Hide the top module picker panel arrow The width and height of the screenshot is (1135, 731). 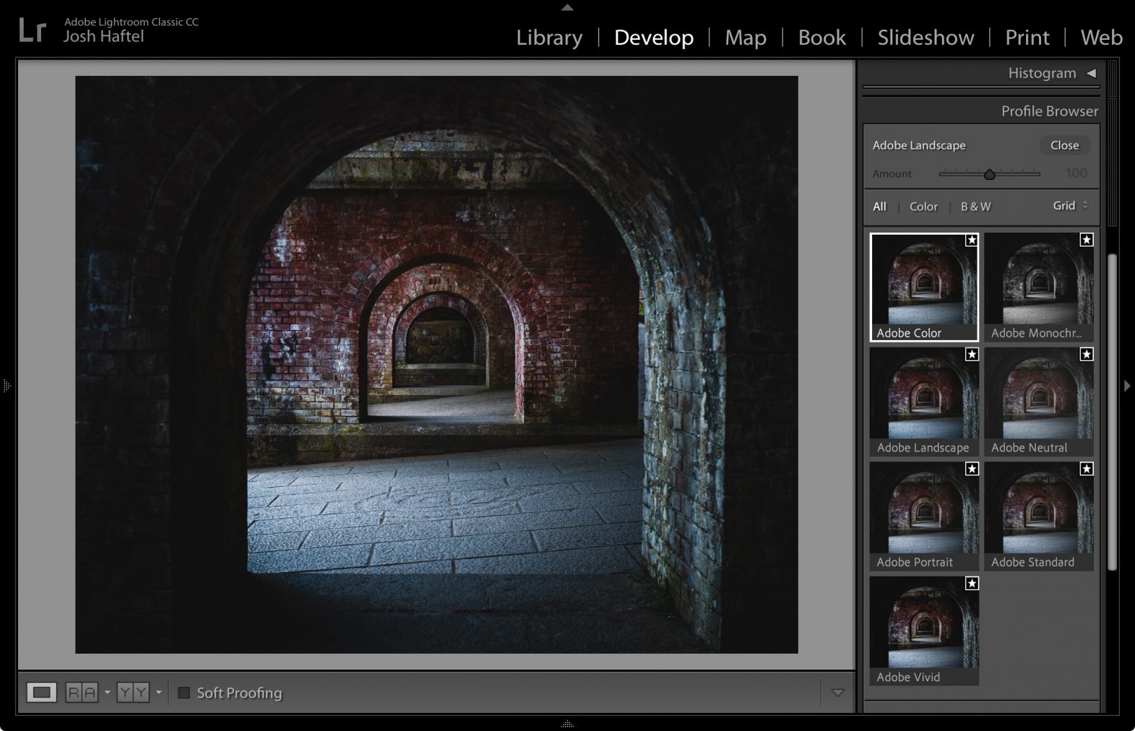[567, 7]
